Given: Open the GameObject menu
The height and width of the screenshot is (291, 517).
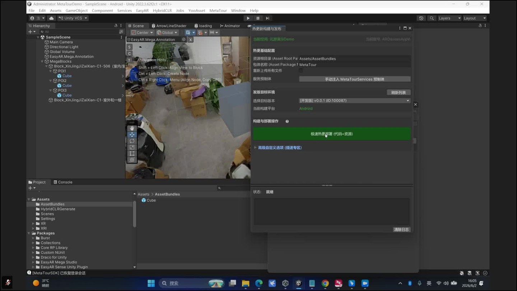Looking at the screenshot, I should (x=76, y=10).
